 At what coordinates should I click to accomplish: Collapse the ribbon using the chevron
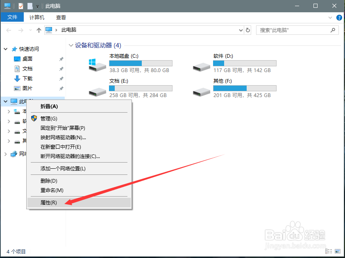point(330,17)
